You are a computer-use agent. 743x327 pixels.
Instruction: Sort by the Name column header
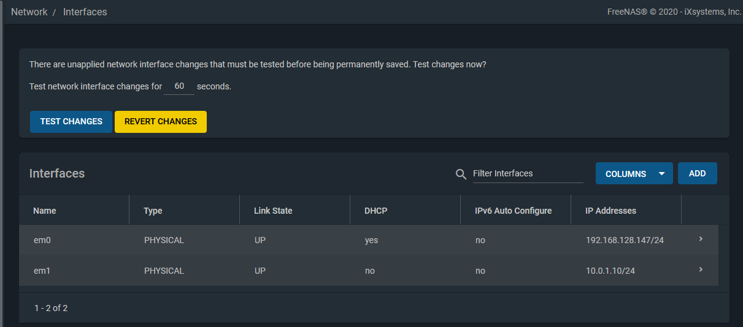45,211
